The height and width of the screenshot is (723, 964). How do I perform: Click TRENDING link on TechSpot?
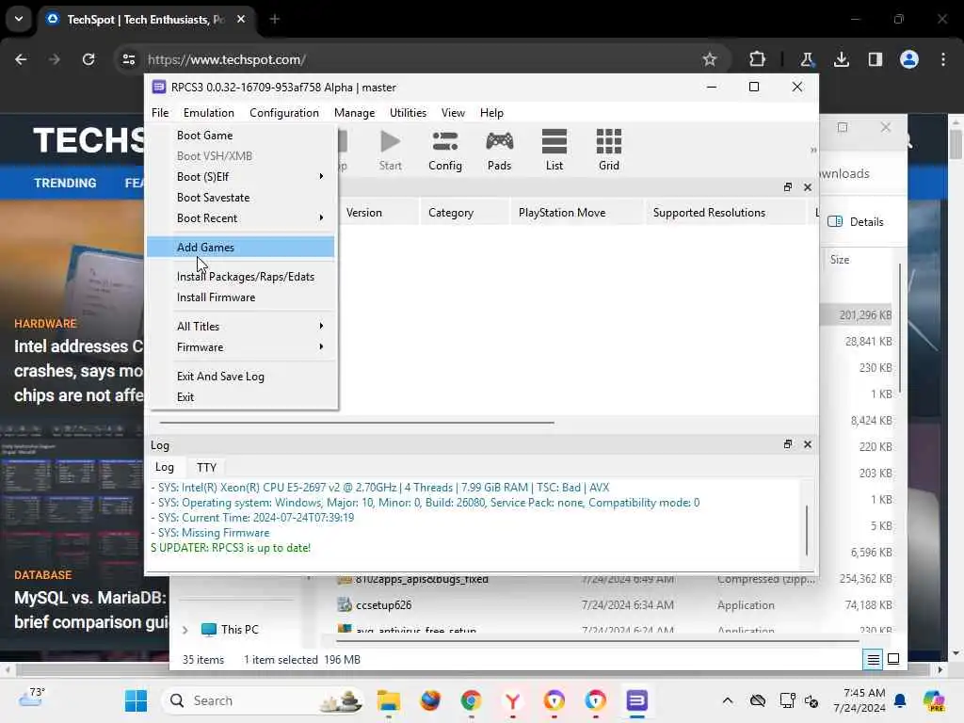(x=65, y=184)
